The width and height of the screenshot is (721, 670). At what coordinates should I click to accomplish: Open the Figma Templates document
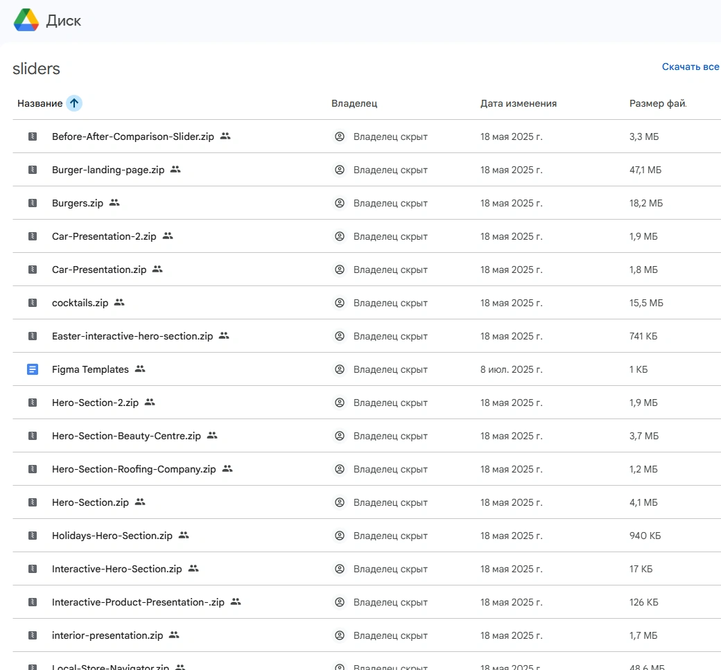coord(90,369)
